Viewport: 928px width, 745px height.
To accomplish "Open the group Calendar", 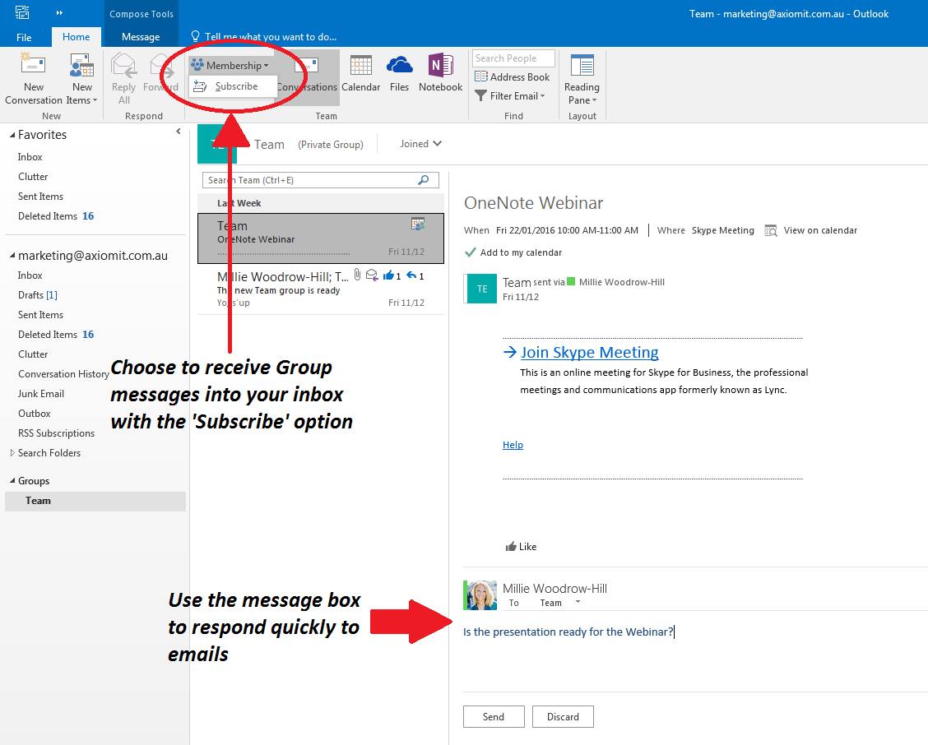I will click(x=360, y=73).
